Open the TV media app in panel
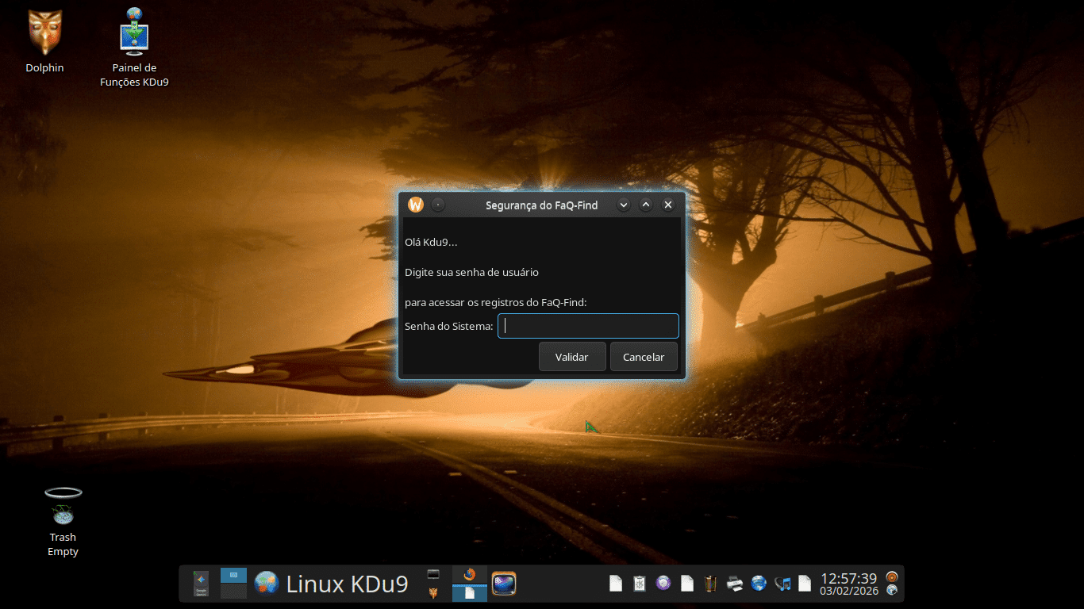The image size is (1084, 609). (x=504, y=584)
